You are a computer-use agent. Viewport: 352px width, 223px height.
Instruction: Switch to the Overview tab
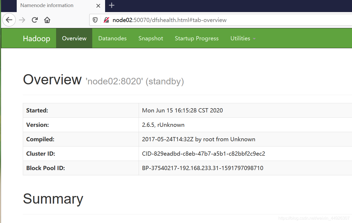coord(74,38)
